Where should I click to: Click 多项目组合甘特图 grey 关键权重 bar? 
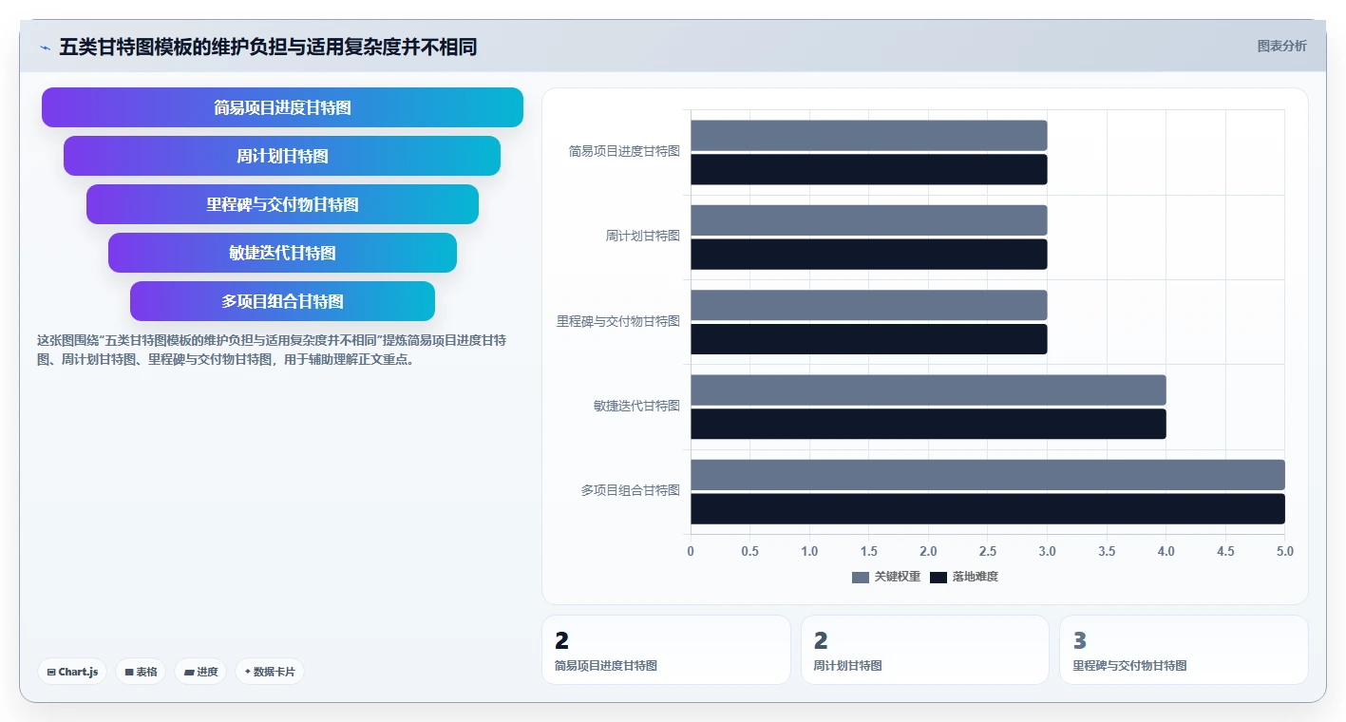[x=988, y=475]
